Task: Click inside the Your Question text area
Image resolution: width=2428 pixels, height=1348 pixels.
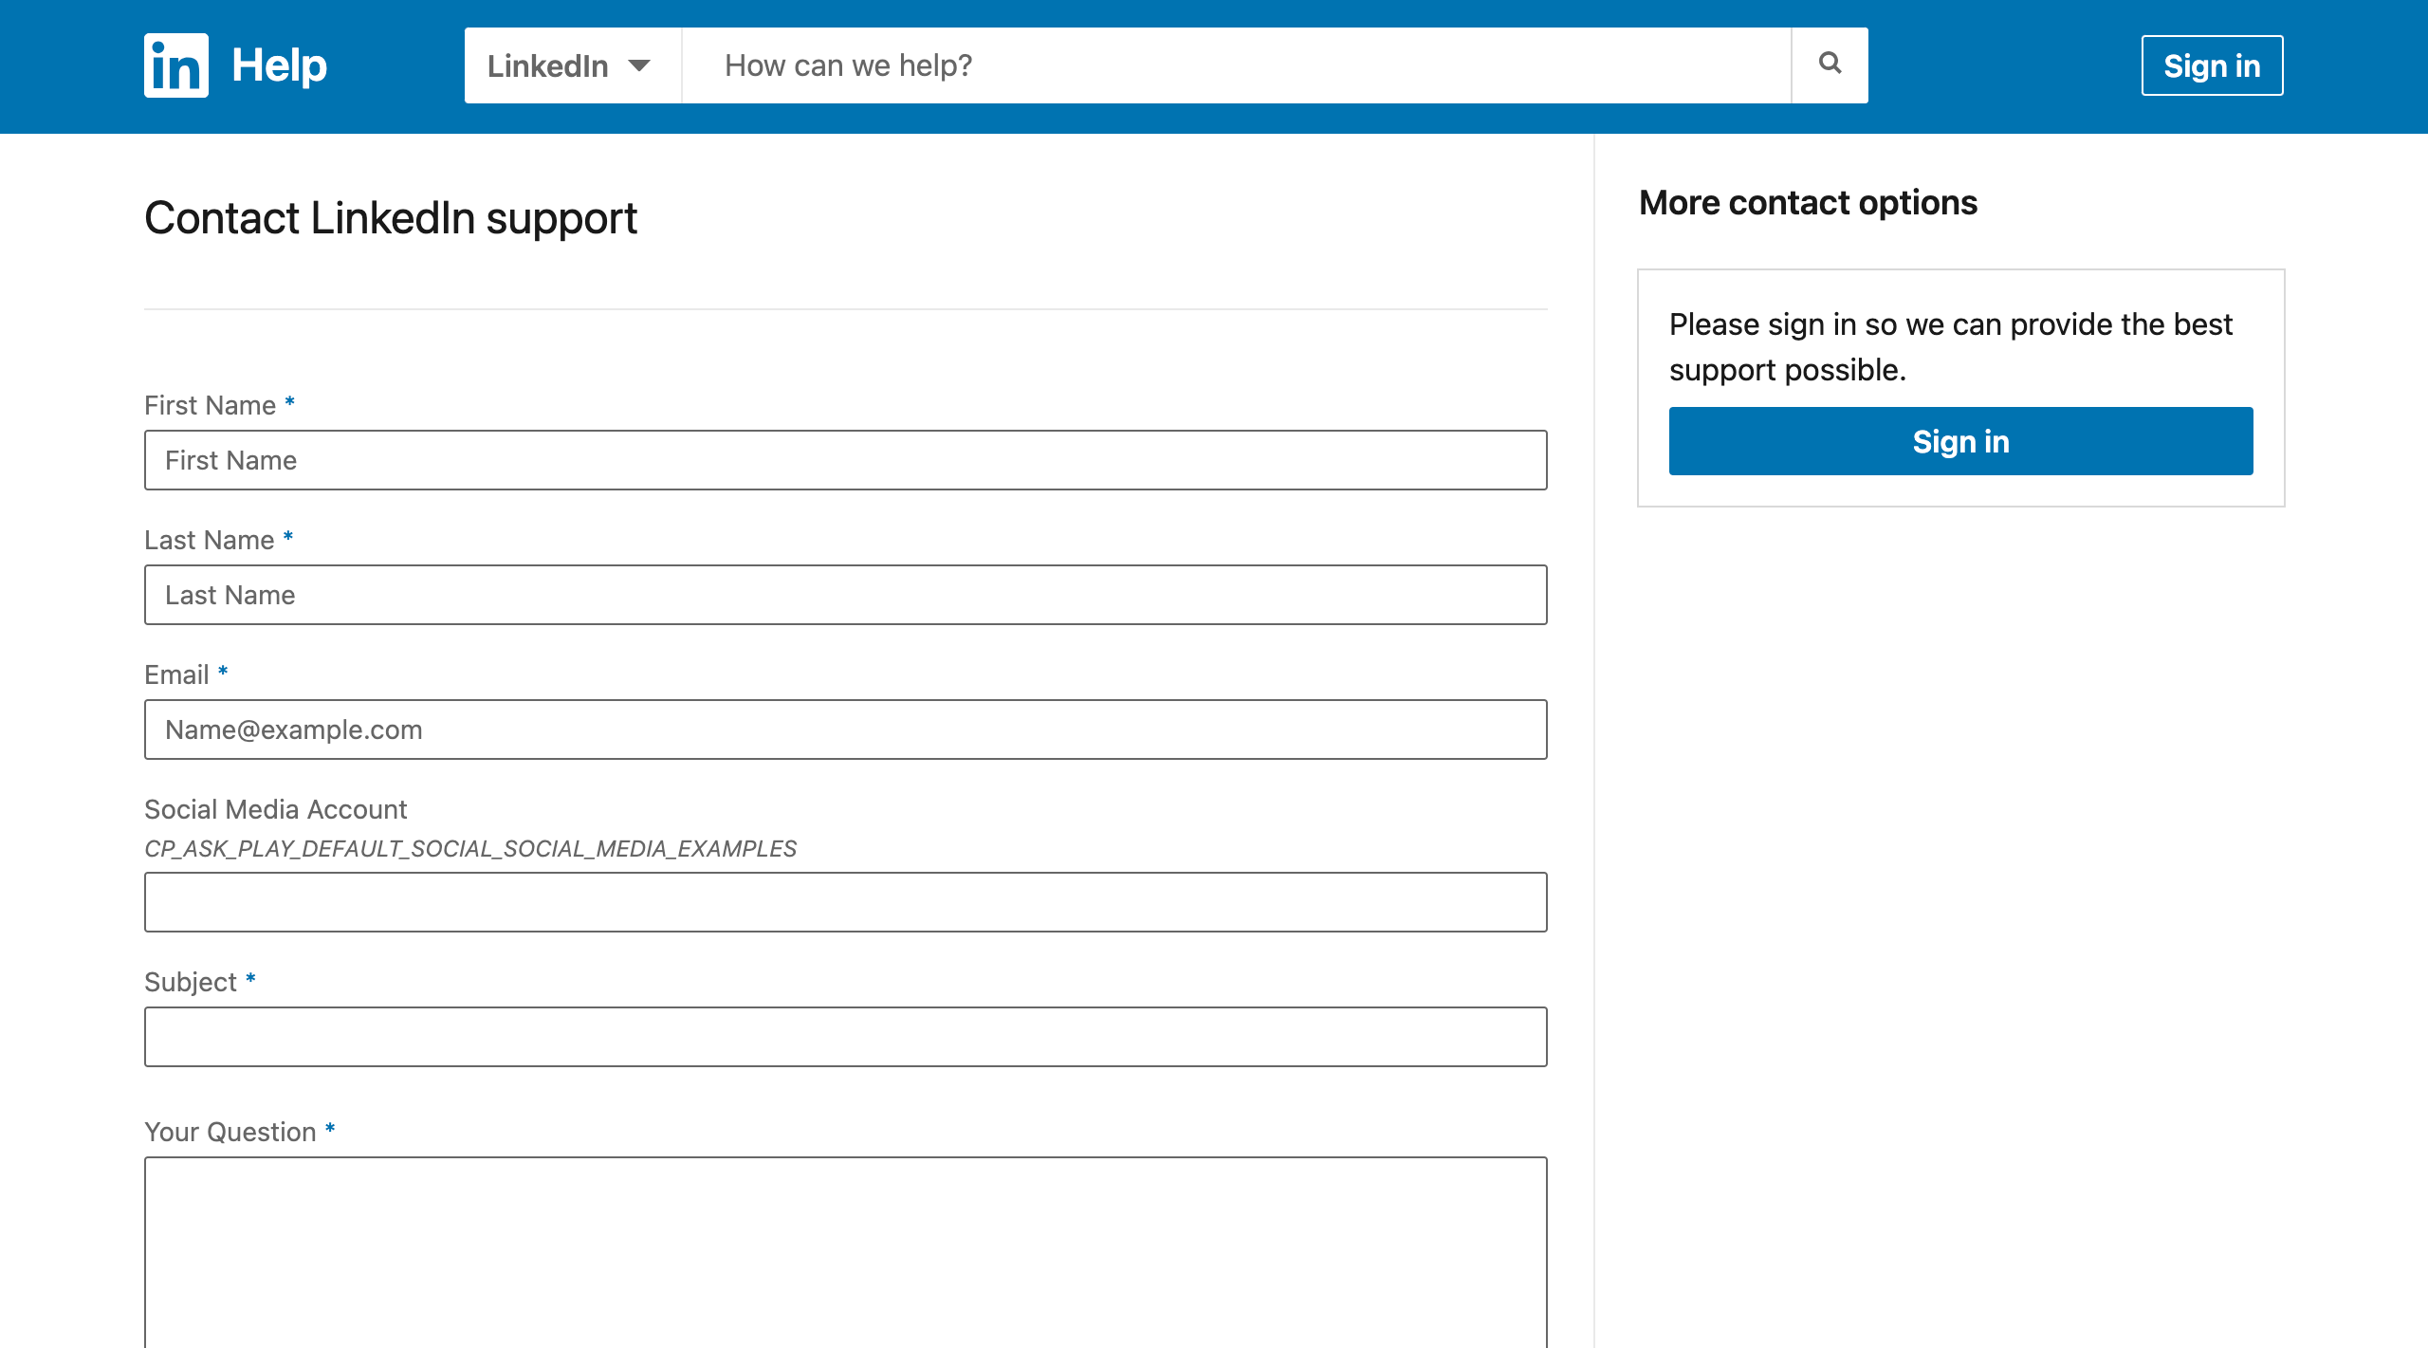Action: coord(845,1252)
